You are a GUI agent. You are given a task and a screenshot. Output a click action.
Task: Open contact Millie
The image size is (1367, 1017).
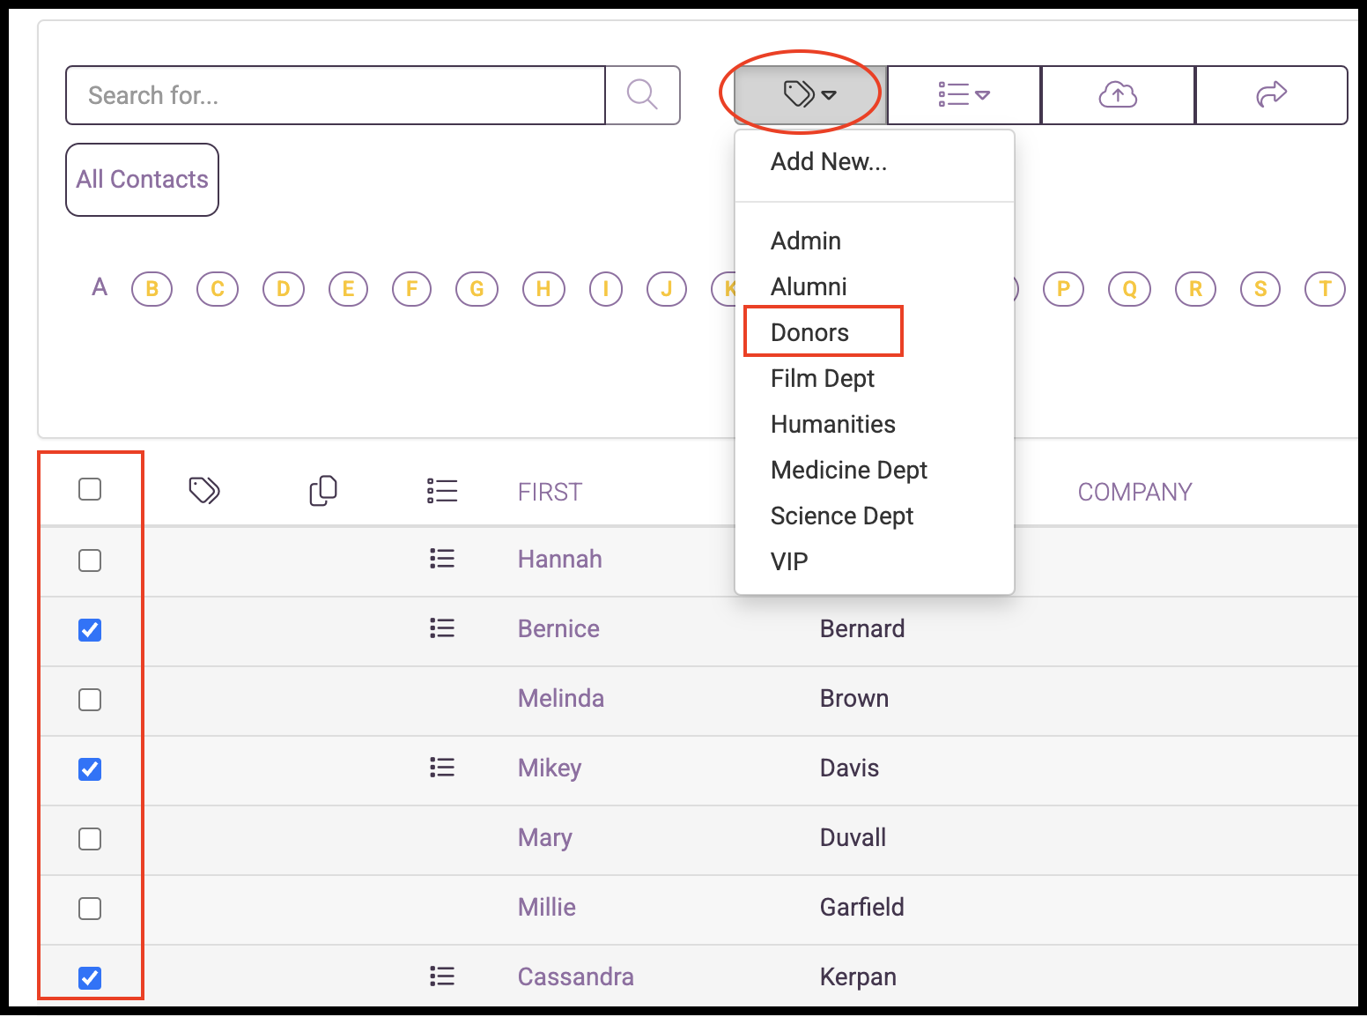coord(546,907)
